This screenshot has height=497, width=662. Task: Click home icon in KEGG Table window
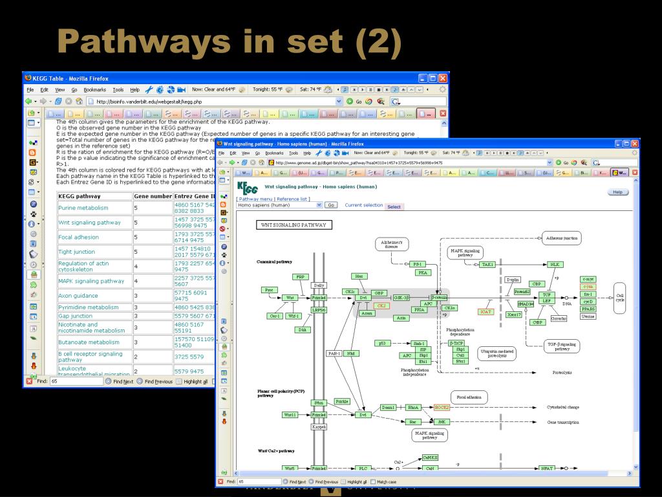tap(79, 102)
